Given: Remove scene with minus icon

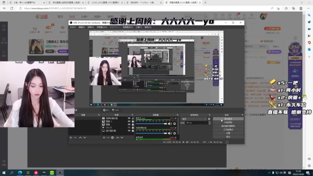Looking at the screenshot, I should [75, 138].
